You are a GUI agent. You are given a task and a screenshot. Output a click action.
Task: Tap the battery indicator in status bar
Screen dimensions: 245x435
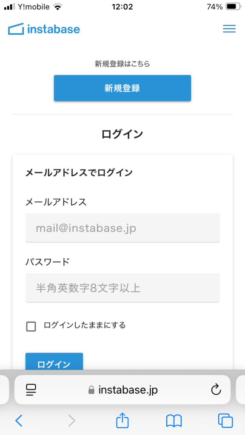(233, 7)
